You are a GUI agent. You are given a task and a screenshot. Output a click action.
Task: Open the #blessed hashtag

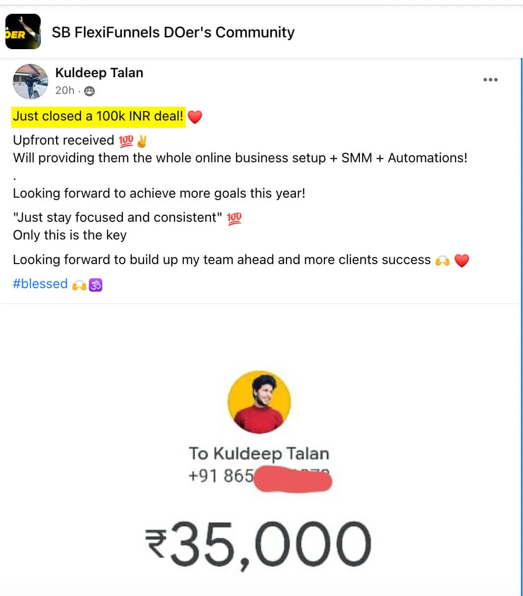[x=40, y=284]
